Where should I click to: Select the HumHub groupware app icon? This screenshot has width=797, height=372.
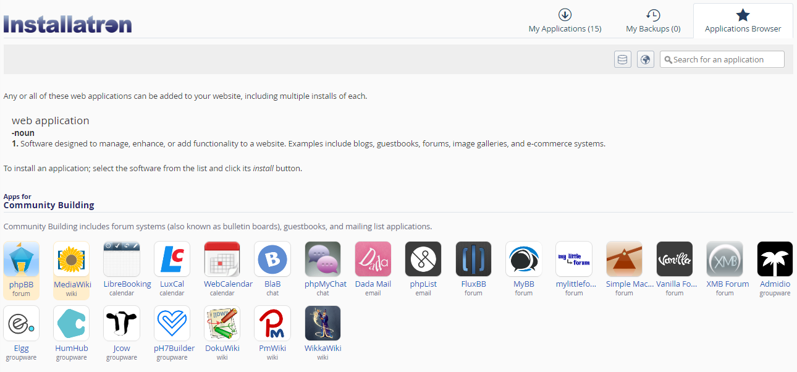[x=71, y=323]
